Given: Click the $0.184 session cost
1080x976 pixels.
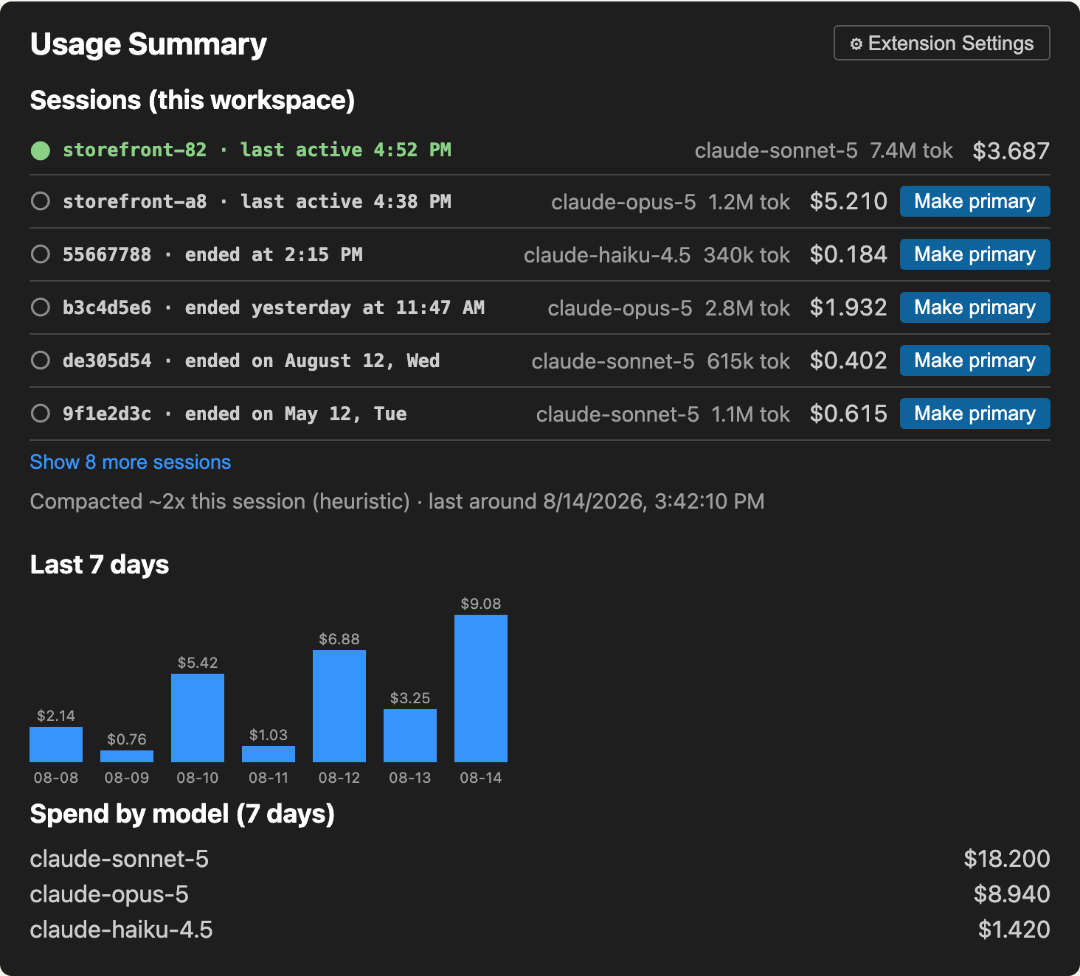Looking at the screenshot, I should click(848, 254).
